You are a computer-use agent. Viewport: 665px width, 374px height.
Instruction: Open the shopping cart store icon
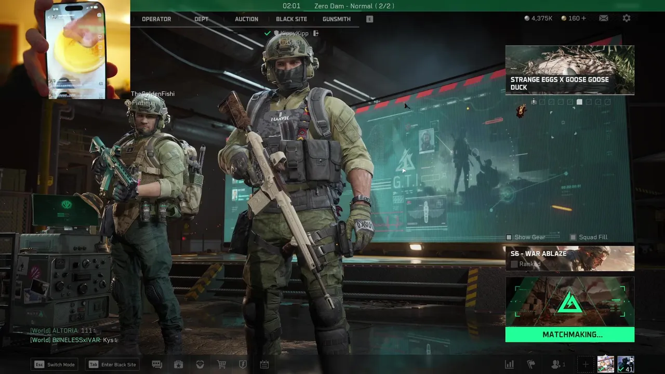(221, 365)
